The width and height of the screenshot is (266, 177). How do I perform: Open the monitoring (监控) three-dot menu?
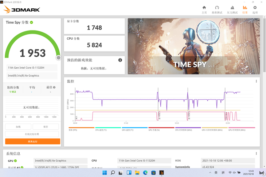[x=256, y=81]
